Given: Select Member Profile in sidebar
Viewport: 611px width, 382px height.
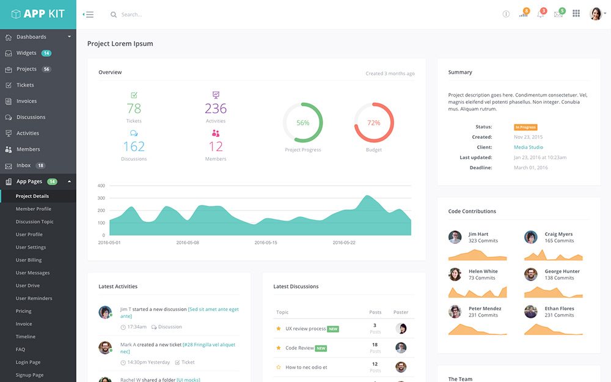Looking at the screenshot, I should pos(34,209).
